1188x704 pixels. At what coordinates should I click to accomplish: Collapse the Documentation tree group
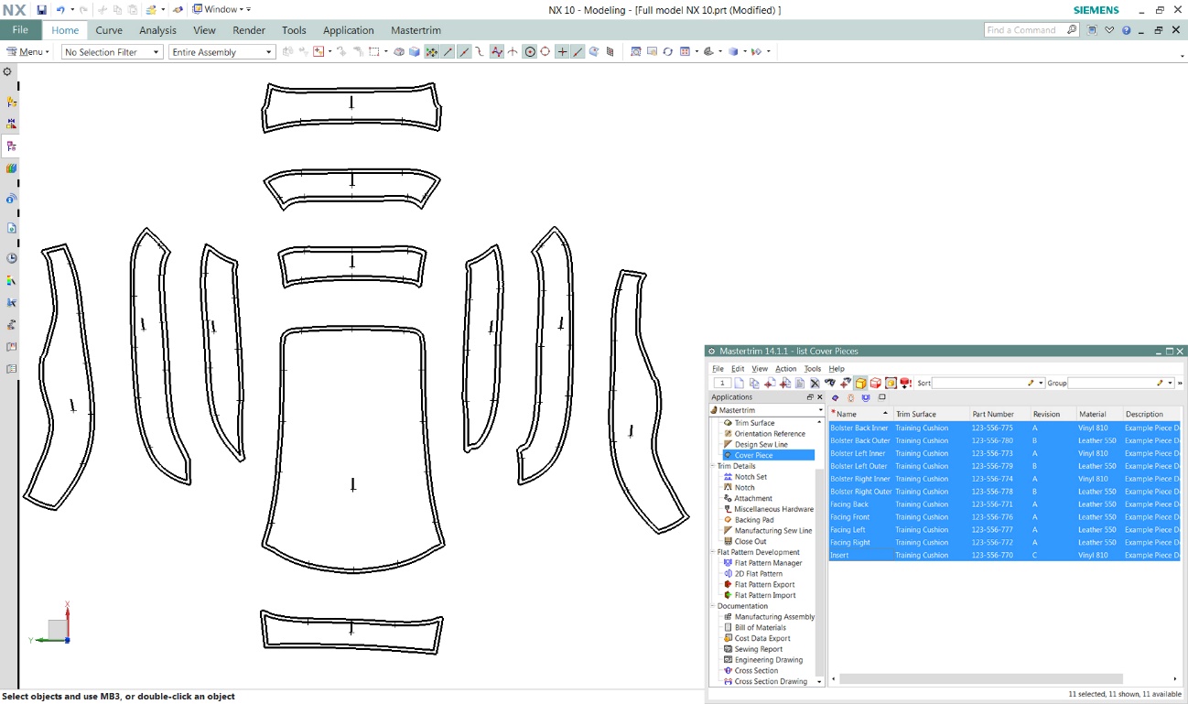coord(714,606)
